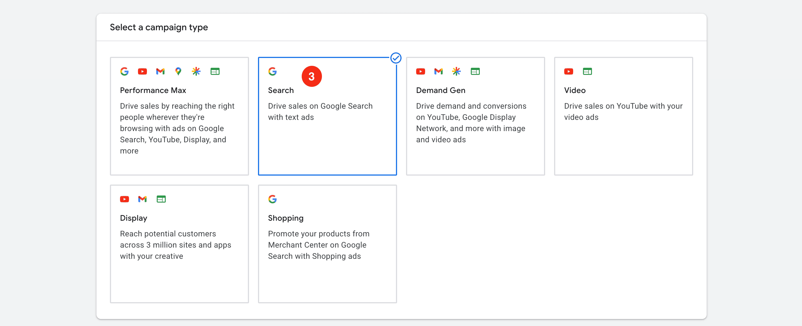The image size is (802, 326).
Task: Click 'Drive sales on YouTube with your video ads'
Action: 623,112
